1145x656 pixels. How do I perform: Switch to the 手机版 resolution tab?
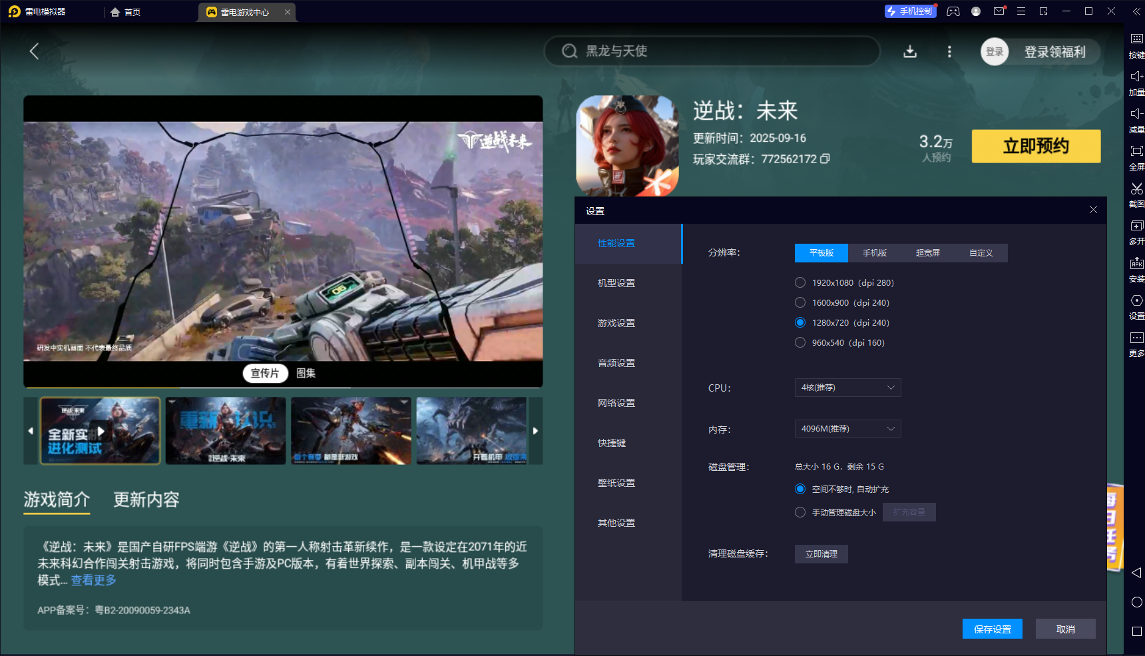[x=874, y=253]
